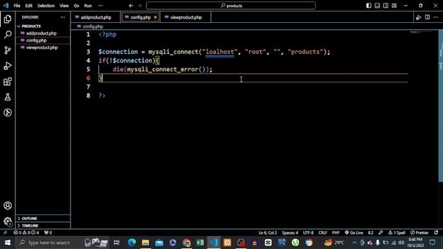Open the Run and Debug view

[x=8, y=66]
